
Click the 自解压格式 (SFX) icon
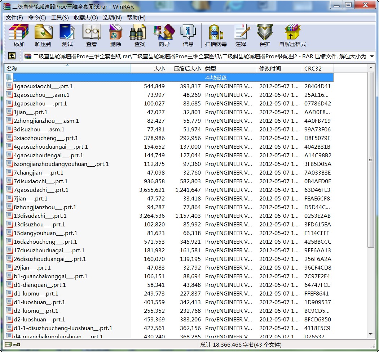point(292,35)
